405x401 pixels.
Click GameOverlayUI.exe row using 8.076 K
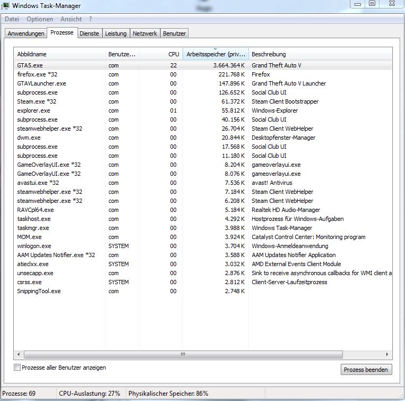203,174
